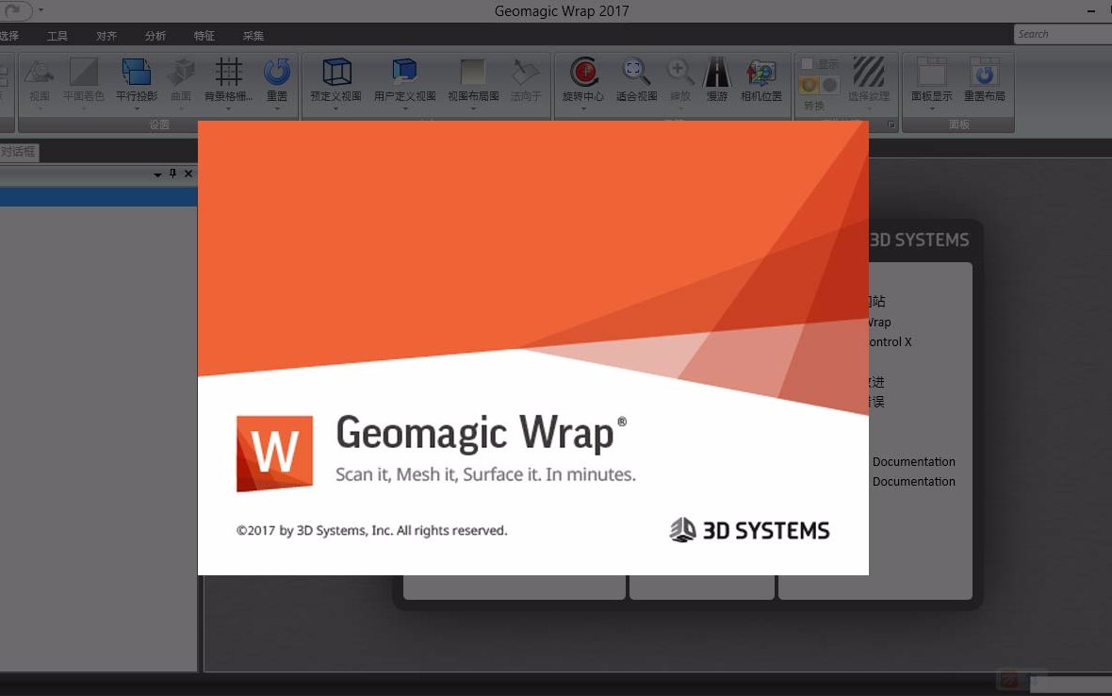1112x696 pixels.
Task: Click the 设置 group label
Action: [x=159, y=124]
